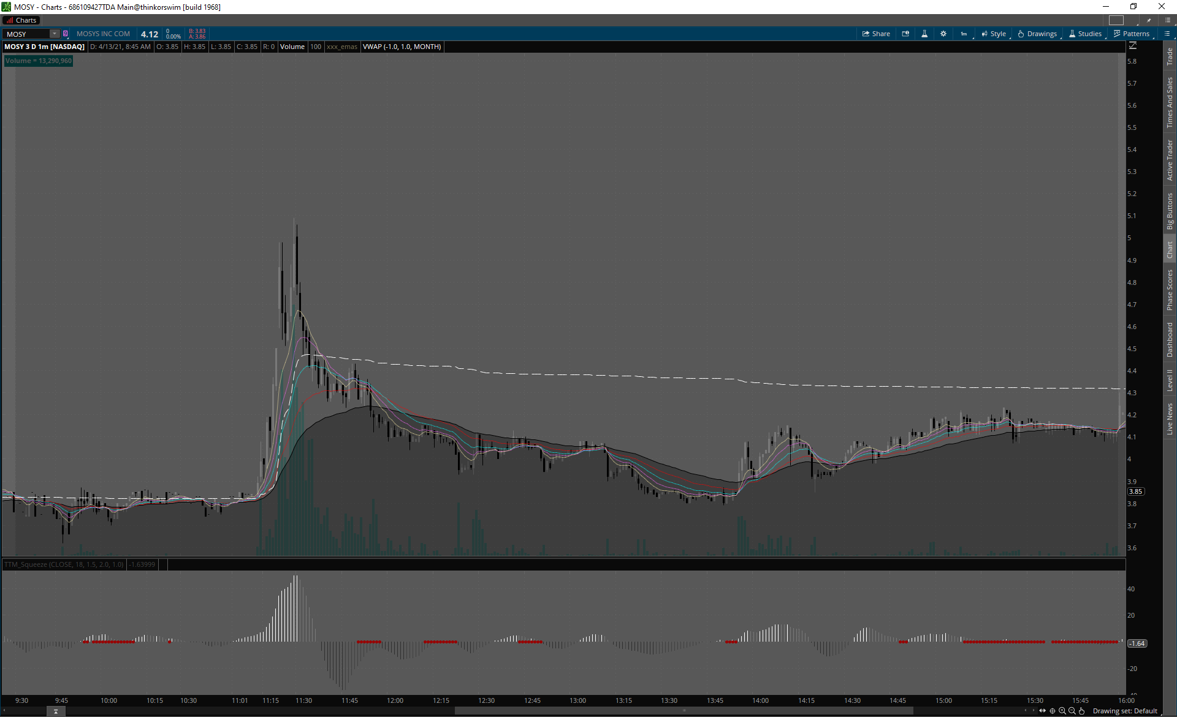
Task: Click the zoom in magnifier icon
Action: click(x=1062, y=711)
